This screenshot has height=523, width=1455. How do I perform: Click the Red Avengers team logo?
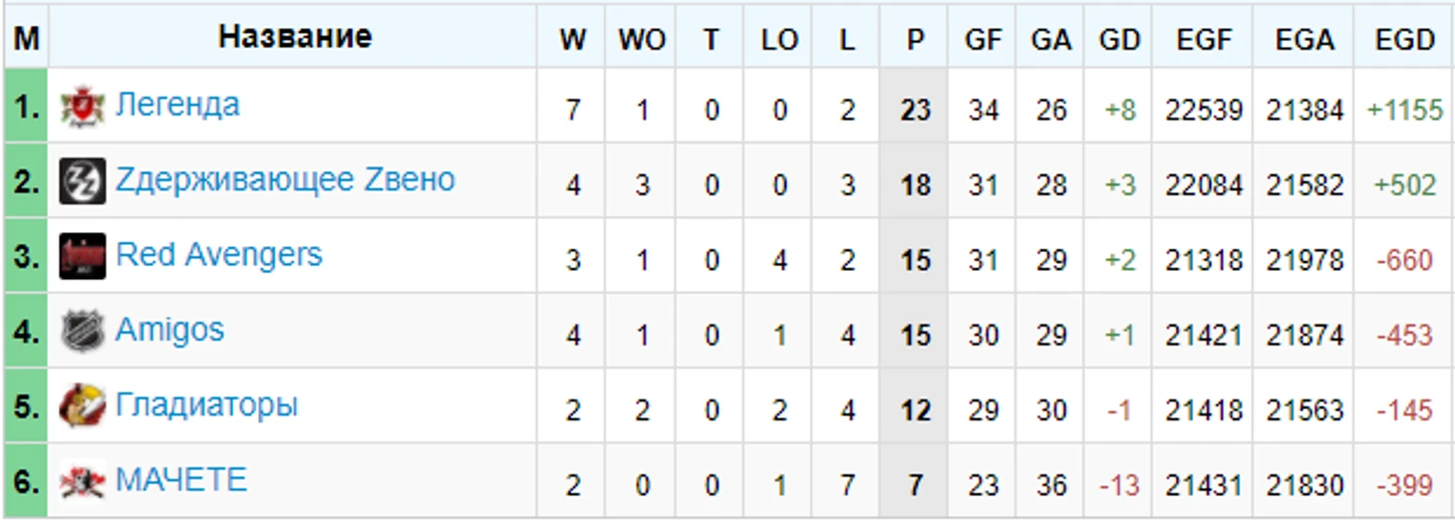(82, 257)
